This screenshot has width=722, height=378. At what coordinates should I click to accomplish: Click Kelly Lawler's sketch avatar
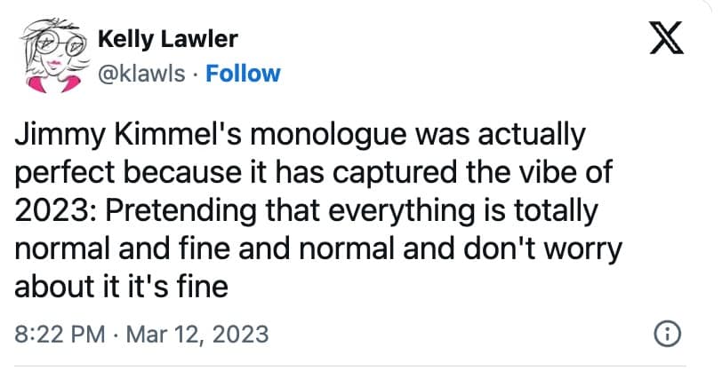pos(50,55)
